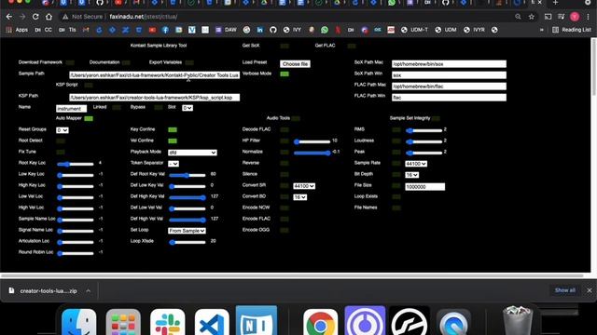Click the Download Framework box
The height and width of the screenshot is (335, 597).
point(70,62)
